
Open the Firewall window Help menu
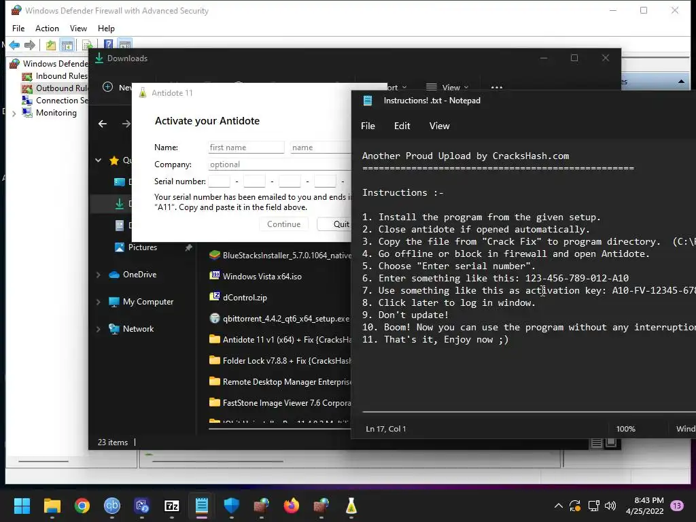point(106,29)
